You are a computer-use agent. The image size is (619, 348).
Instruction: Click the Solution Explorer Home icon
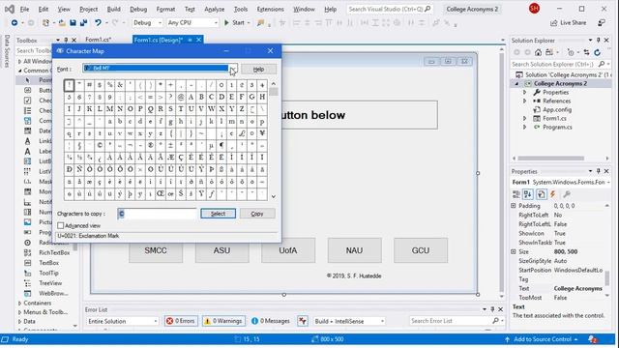[x=538, y=52]
